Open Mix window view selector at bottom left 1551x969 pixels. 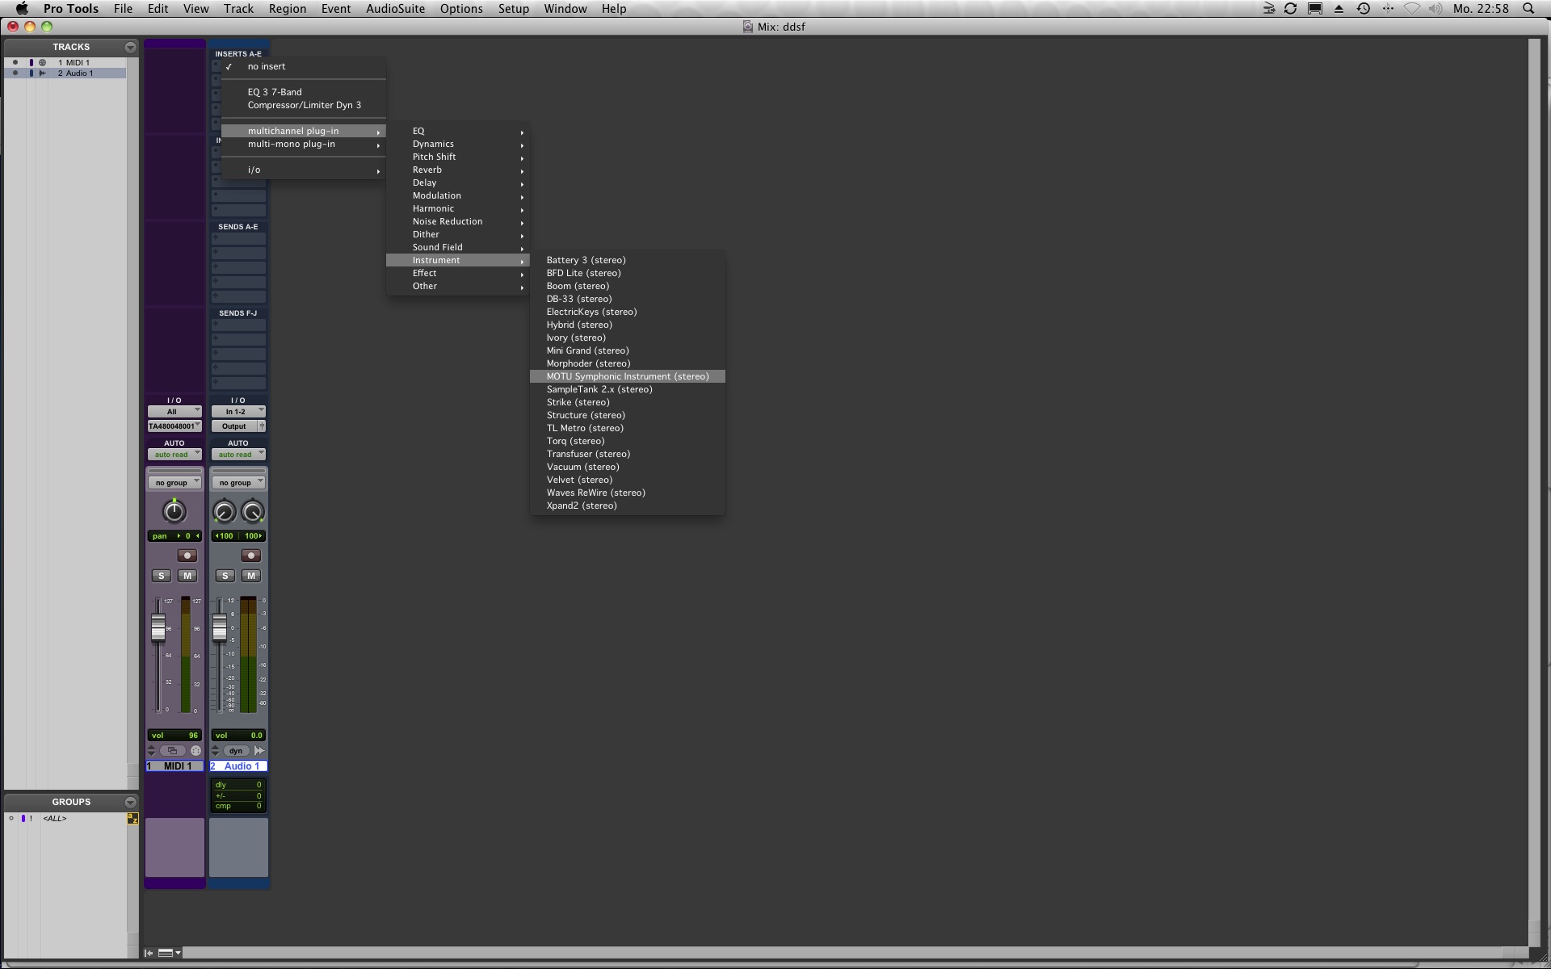click(170, 954)
